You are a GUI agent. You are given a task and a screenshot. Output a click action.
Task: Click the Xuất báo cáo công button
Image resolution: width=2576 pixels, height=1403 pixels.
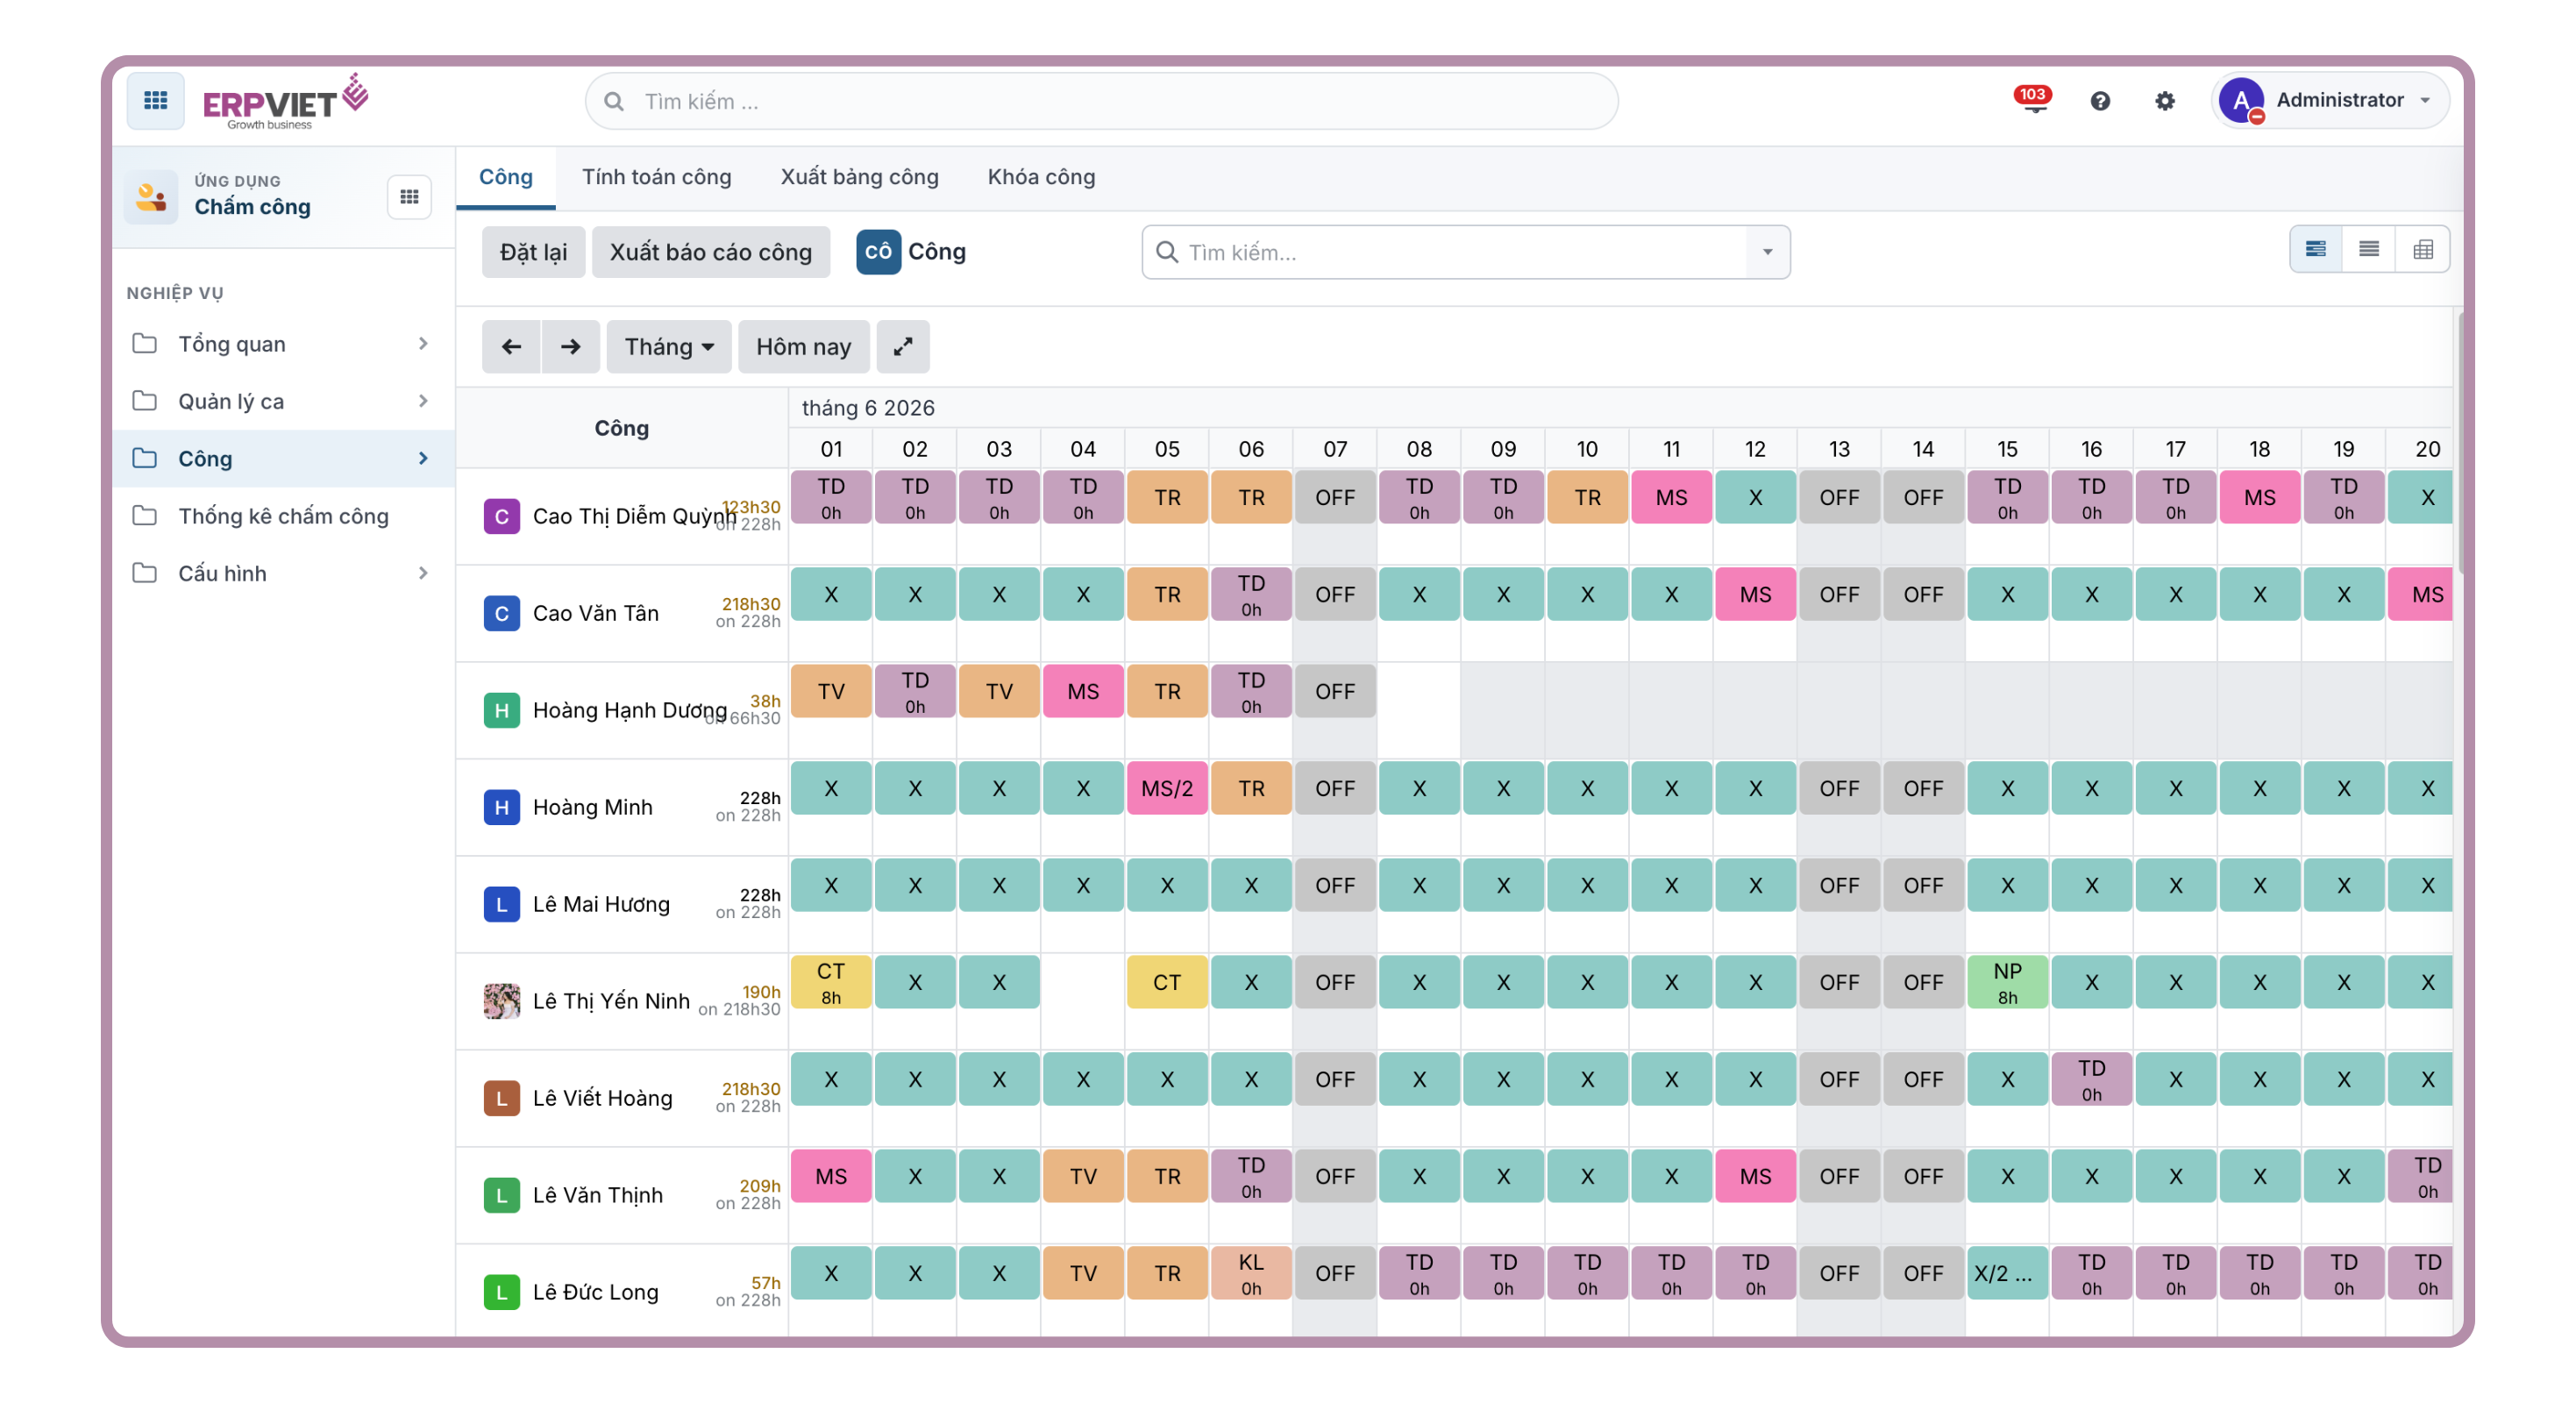tap(711, 252)
